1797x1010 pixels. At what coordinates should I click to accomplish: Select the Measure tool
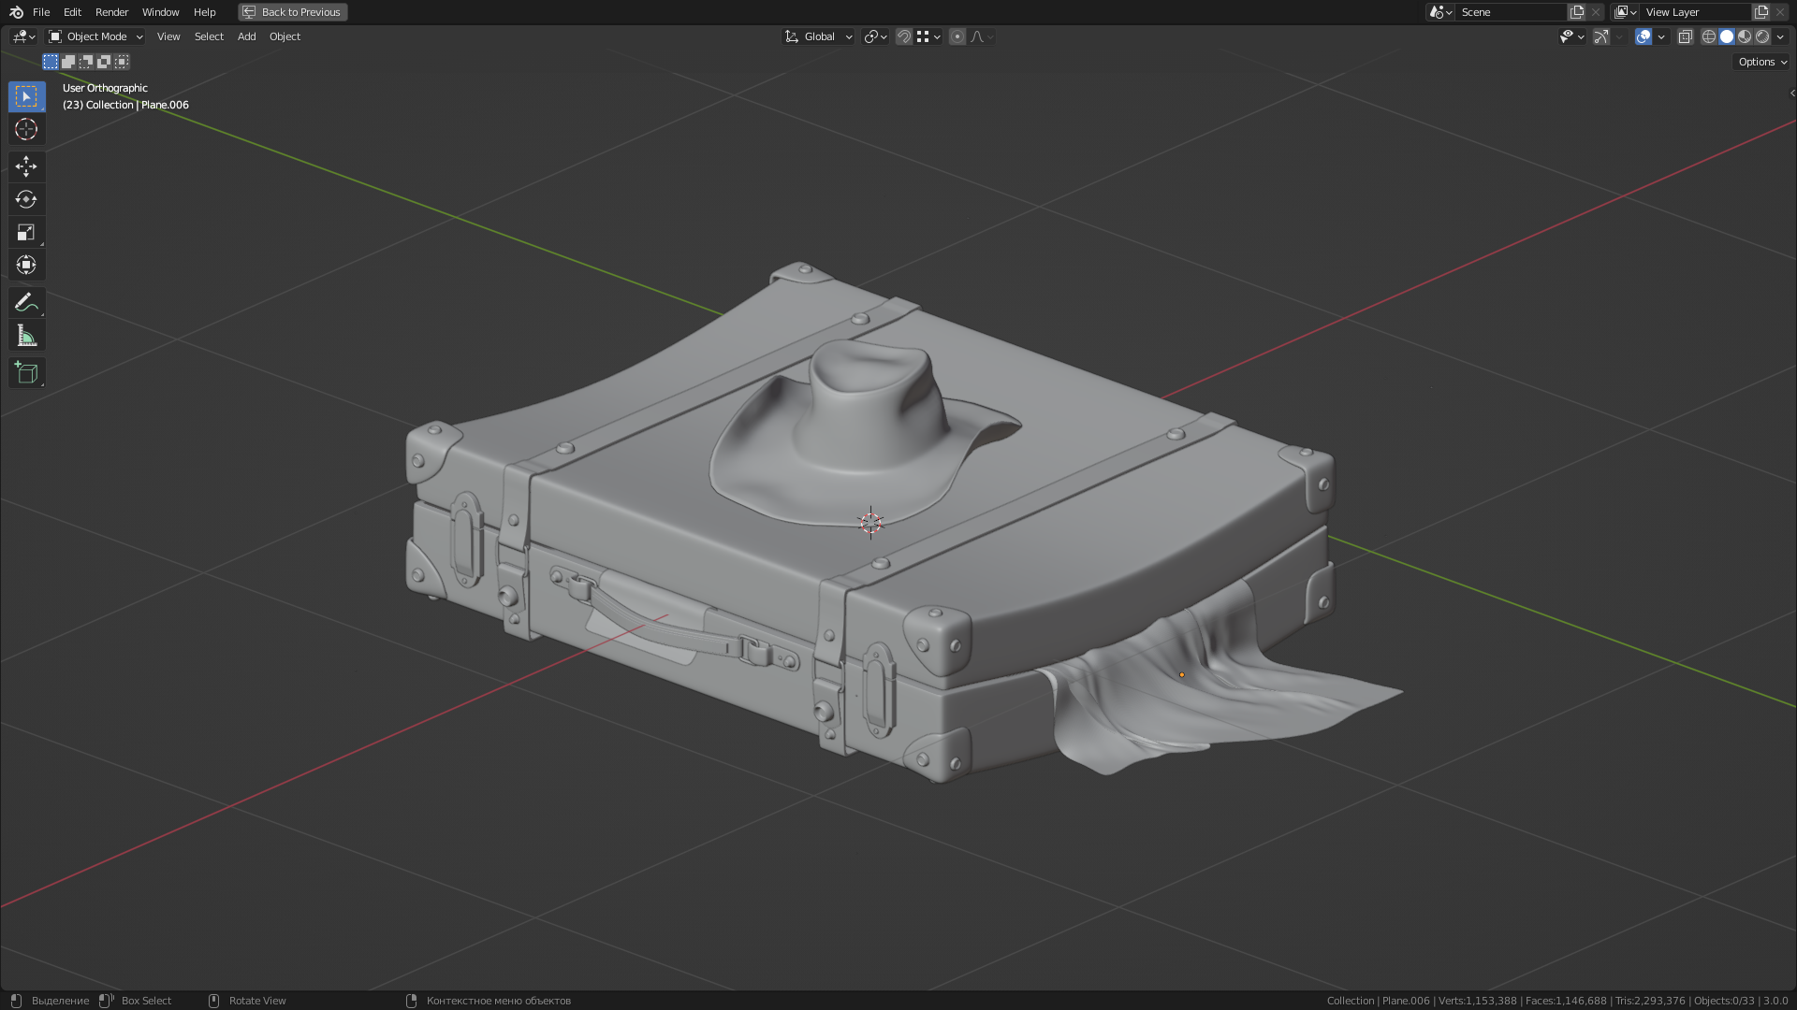pyautogui.click(x=26, y=336)
